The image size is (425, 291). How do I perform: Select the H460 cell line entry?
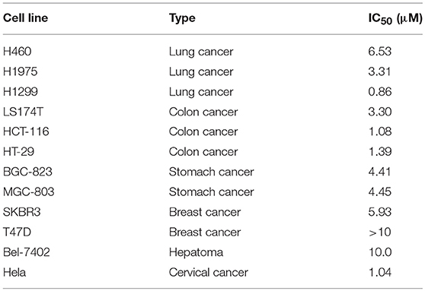point(18,52)
